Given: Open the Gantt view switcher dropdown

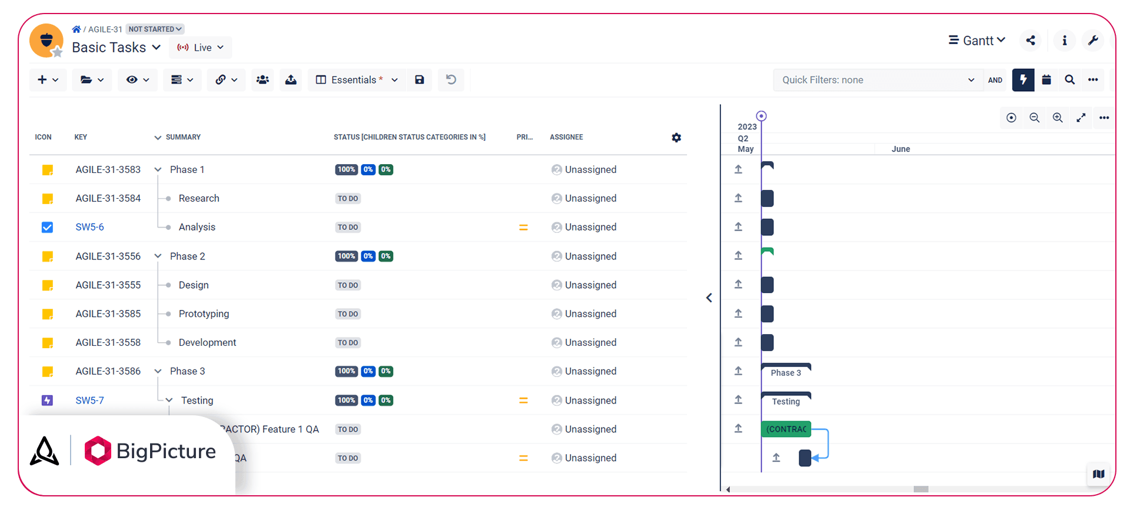Looking at the screenshot, I should tap(977, 41).
